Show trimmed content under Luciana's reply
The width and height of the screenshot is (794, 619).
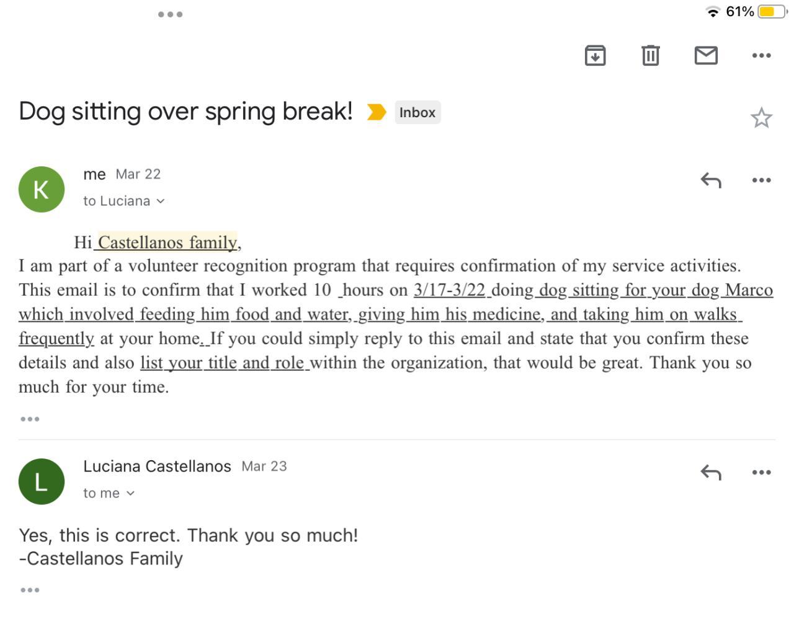tap(30, 590)
